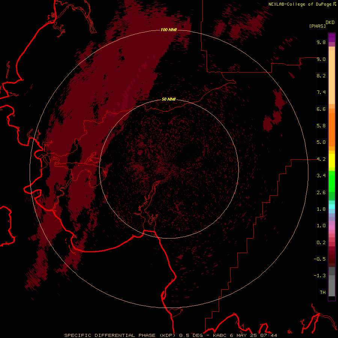Click the 8.2 scale value
Image resolution: width=338 pixels, height=338 pixels.
[321, 75]
